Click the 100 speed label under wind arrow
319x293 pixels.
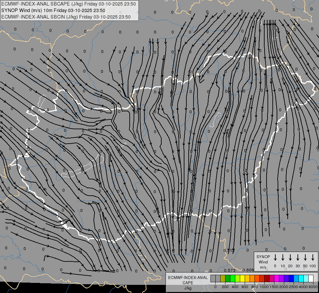[313, 266]
